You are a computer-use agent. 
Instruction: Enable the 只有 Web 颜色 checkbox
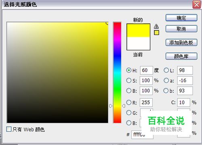click(x=9, y=129)
